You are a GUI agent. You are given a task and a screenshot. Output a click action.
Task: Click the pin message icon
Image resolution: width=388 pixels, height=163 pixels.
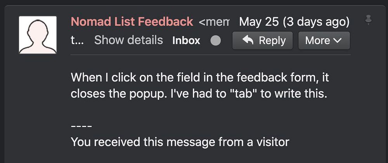pos(368,20)
